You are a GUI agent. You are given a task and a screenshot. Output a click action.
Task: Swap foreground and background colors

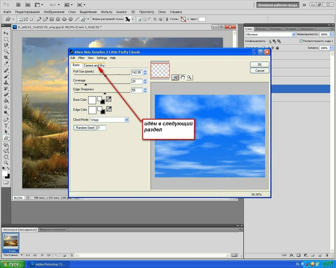pyautogui.click(x=8, y=168)
